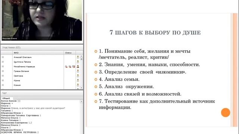Viewport: 239px width, 134px height.
Task: Click Марина's question about антистресс
Action: tap(33, 108)
